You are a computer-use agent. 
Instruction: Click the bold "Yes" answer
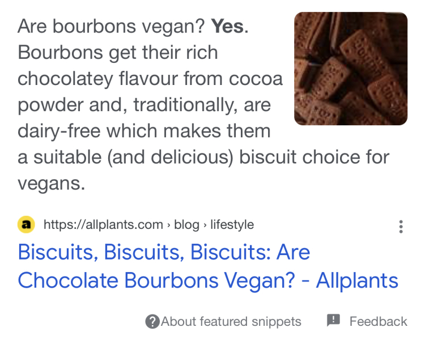pos(228,26)
